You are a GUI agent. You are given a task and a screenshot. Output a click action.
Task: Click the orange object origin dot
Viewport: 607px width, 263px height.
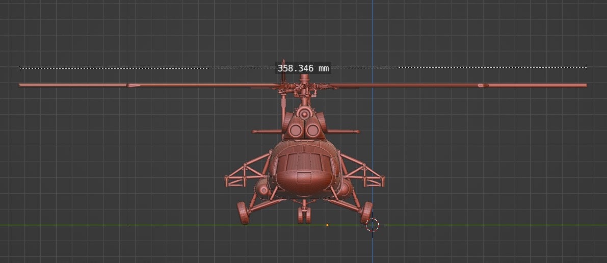click(x=327, y=225)
